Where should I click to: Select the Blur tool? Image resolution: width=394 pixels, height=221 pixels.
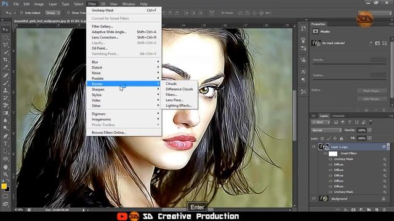click(6, 120)
